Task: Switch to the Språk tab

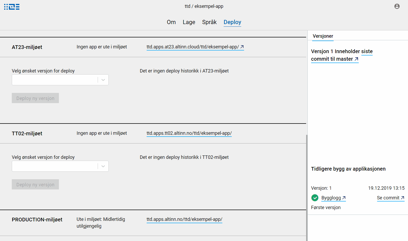Action: 209,22
